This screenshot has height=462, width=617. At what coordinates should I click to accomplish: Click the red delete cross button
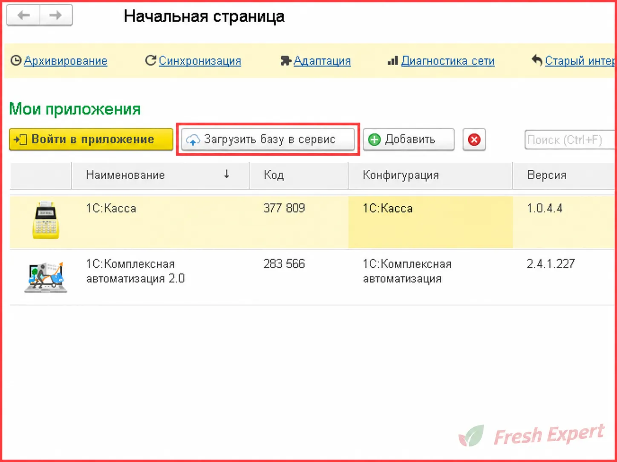[x=474, y=140]
